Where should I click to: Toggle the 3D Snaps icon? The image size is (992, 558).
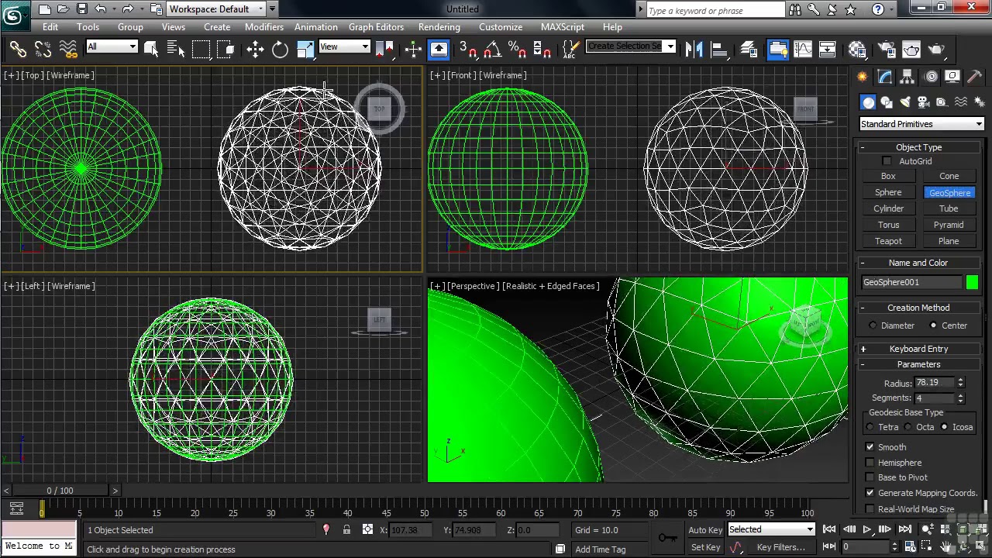[467, 50]
